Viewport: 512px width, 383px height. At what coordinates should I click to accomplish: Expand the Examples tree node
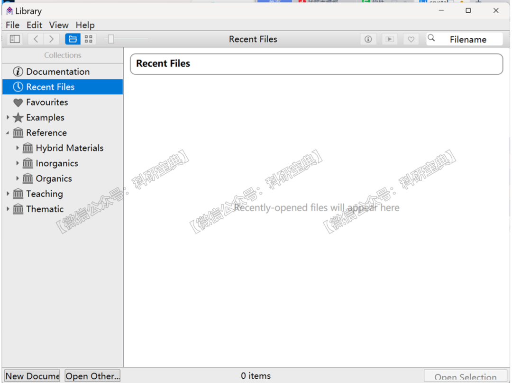click(8, 117)
